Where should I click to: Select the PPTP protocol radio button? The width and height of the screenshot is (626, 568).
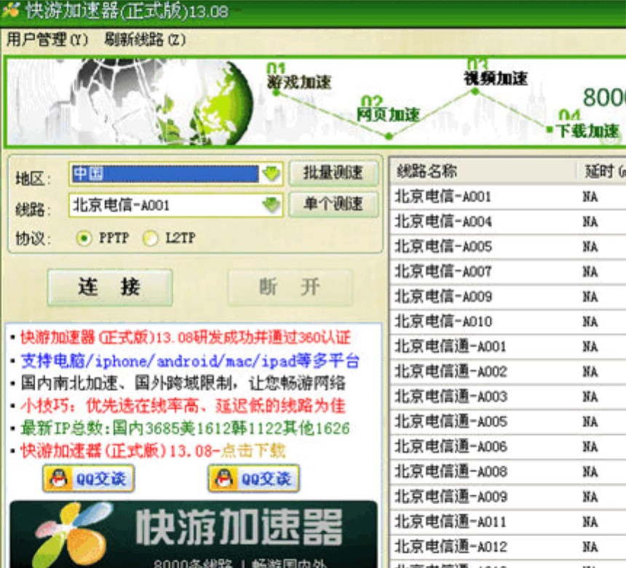tap(85, 238)
